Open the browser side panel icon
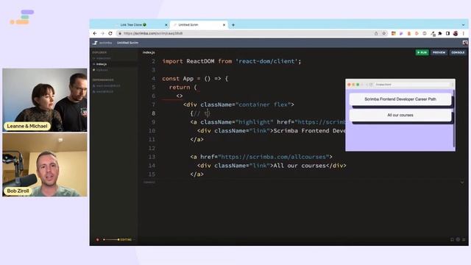471x265 pixels. coord(447,33)
